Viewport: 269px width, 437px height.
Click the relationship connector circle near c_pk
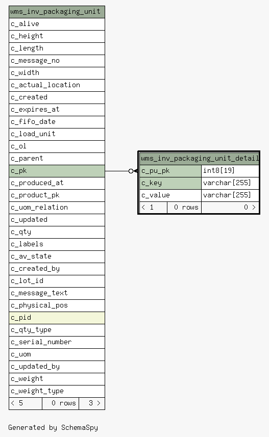point(131,171)
